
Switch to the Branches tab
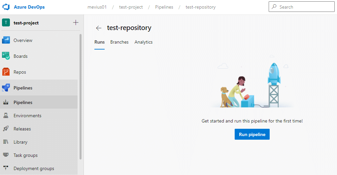tap(119, 42)
